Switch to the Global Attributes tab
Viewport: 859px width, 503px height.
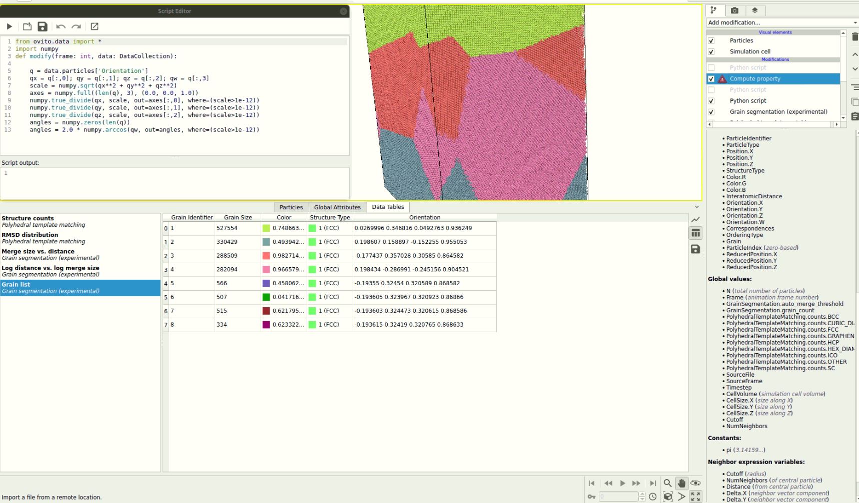pyautogui.click(x=337, y=207)
